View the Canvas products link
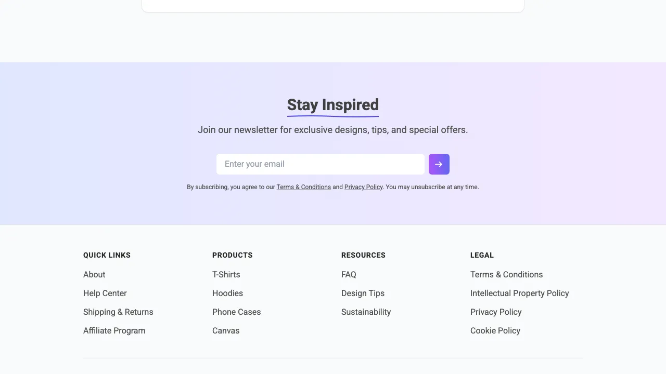 click(x=225, y=330)
